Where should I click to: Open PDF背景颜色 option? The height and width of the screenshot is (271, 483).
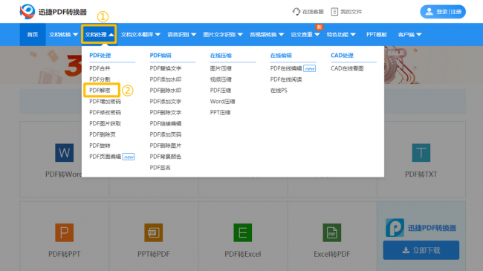click(166, 157)
